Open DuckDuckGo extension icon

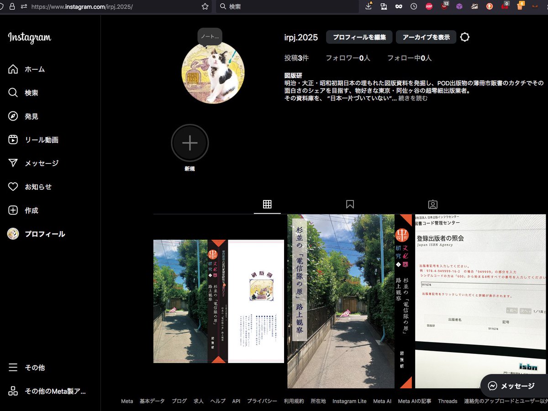tap(490, 6)
